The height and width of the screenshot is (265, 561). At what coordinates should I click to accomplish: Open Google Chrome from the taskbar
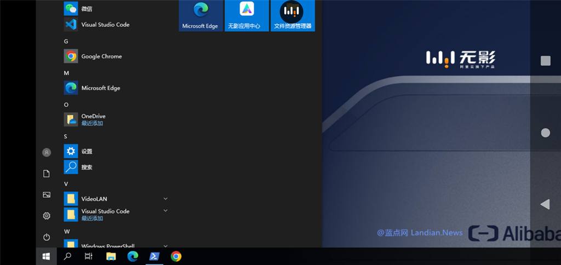[x=176, y=256]
